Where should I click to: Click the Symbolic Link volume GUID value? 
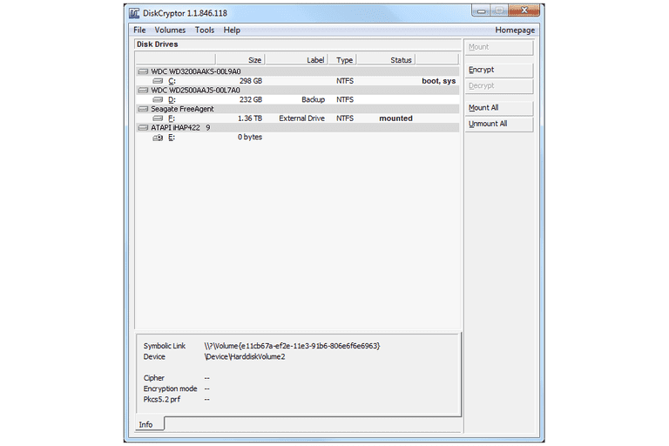tap(293, 346)
